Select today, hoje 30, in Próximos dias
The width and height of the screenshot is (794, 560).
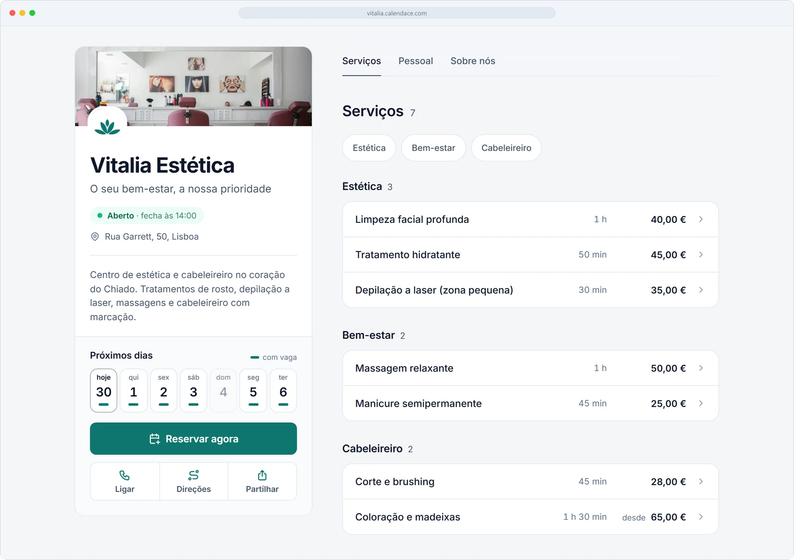tap(104, 390)
